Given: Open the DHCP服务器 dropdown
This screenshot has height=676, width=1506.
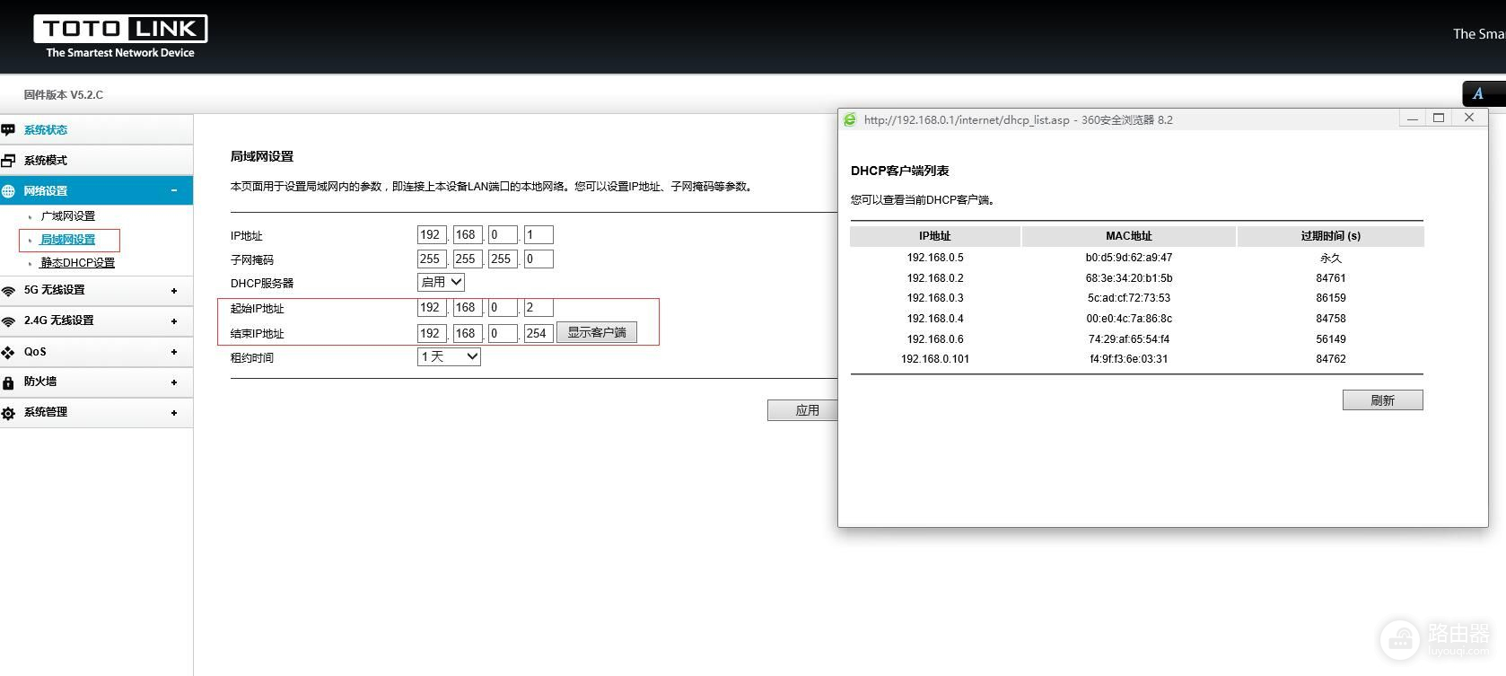Looking at the screenshot, I should 441,282.
